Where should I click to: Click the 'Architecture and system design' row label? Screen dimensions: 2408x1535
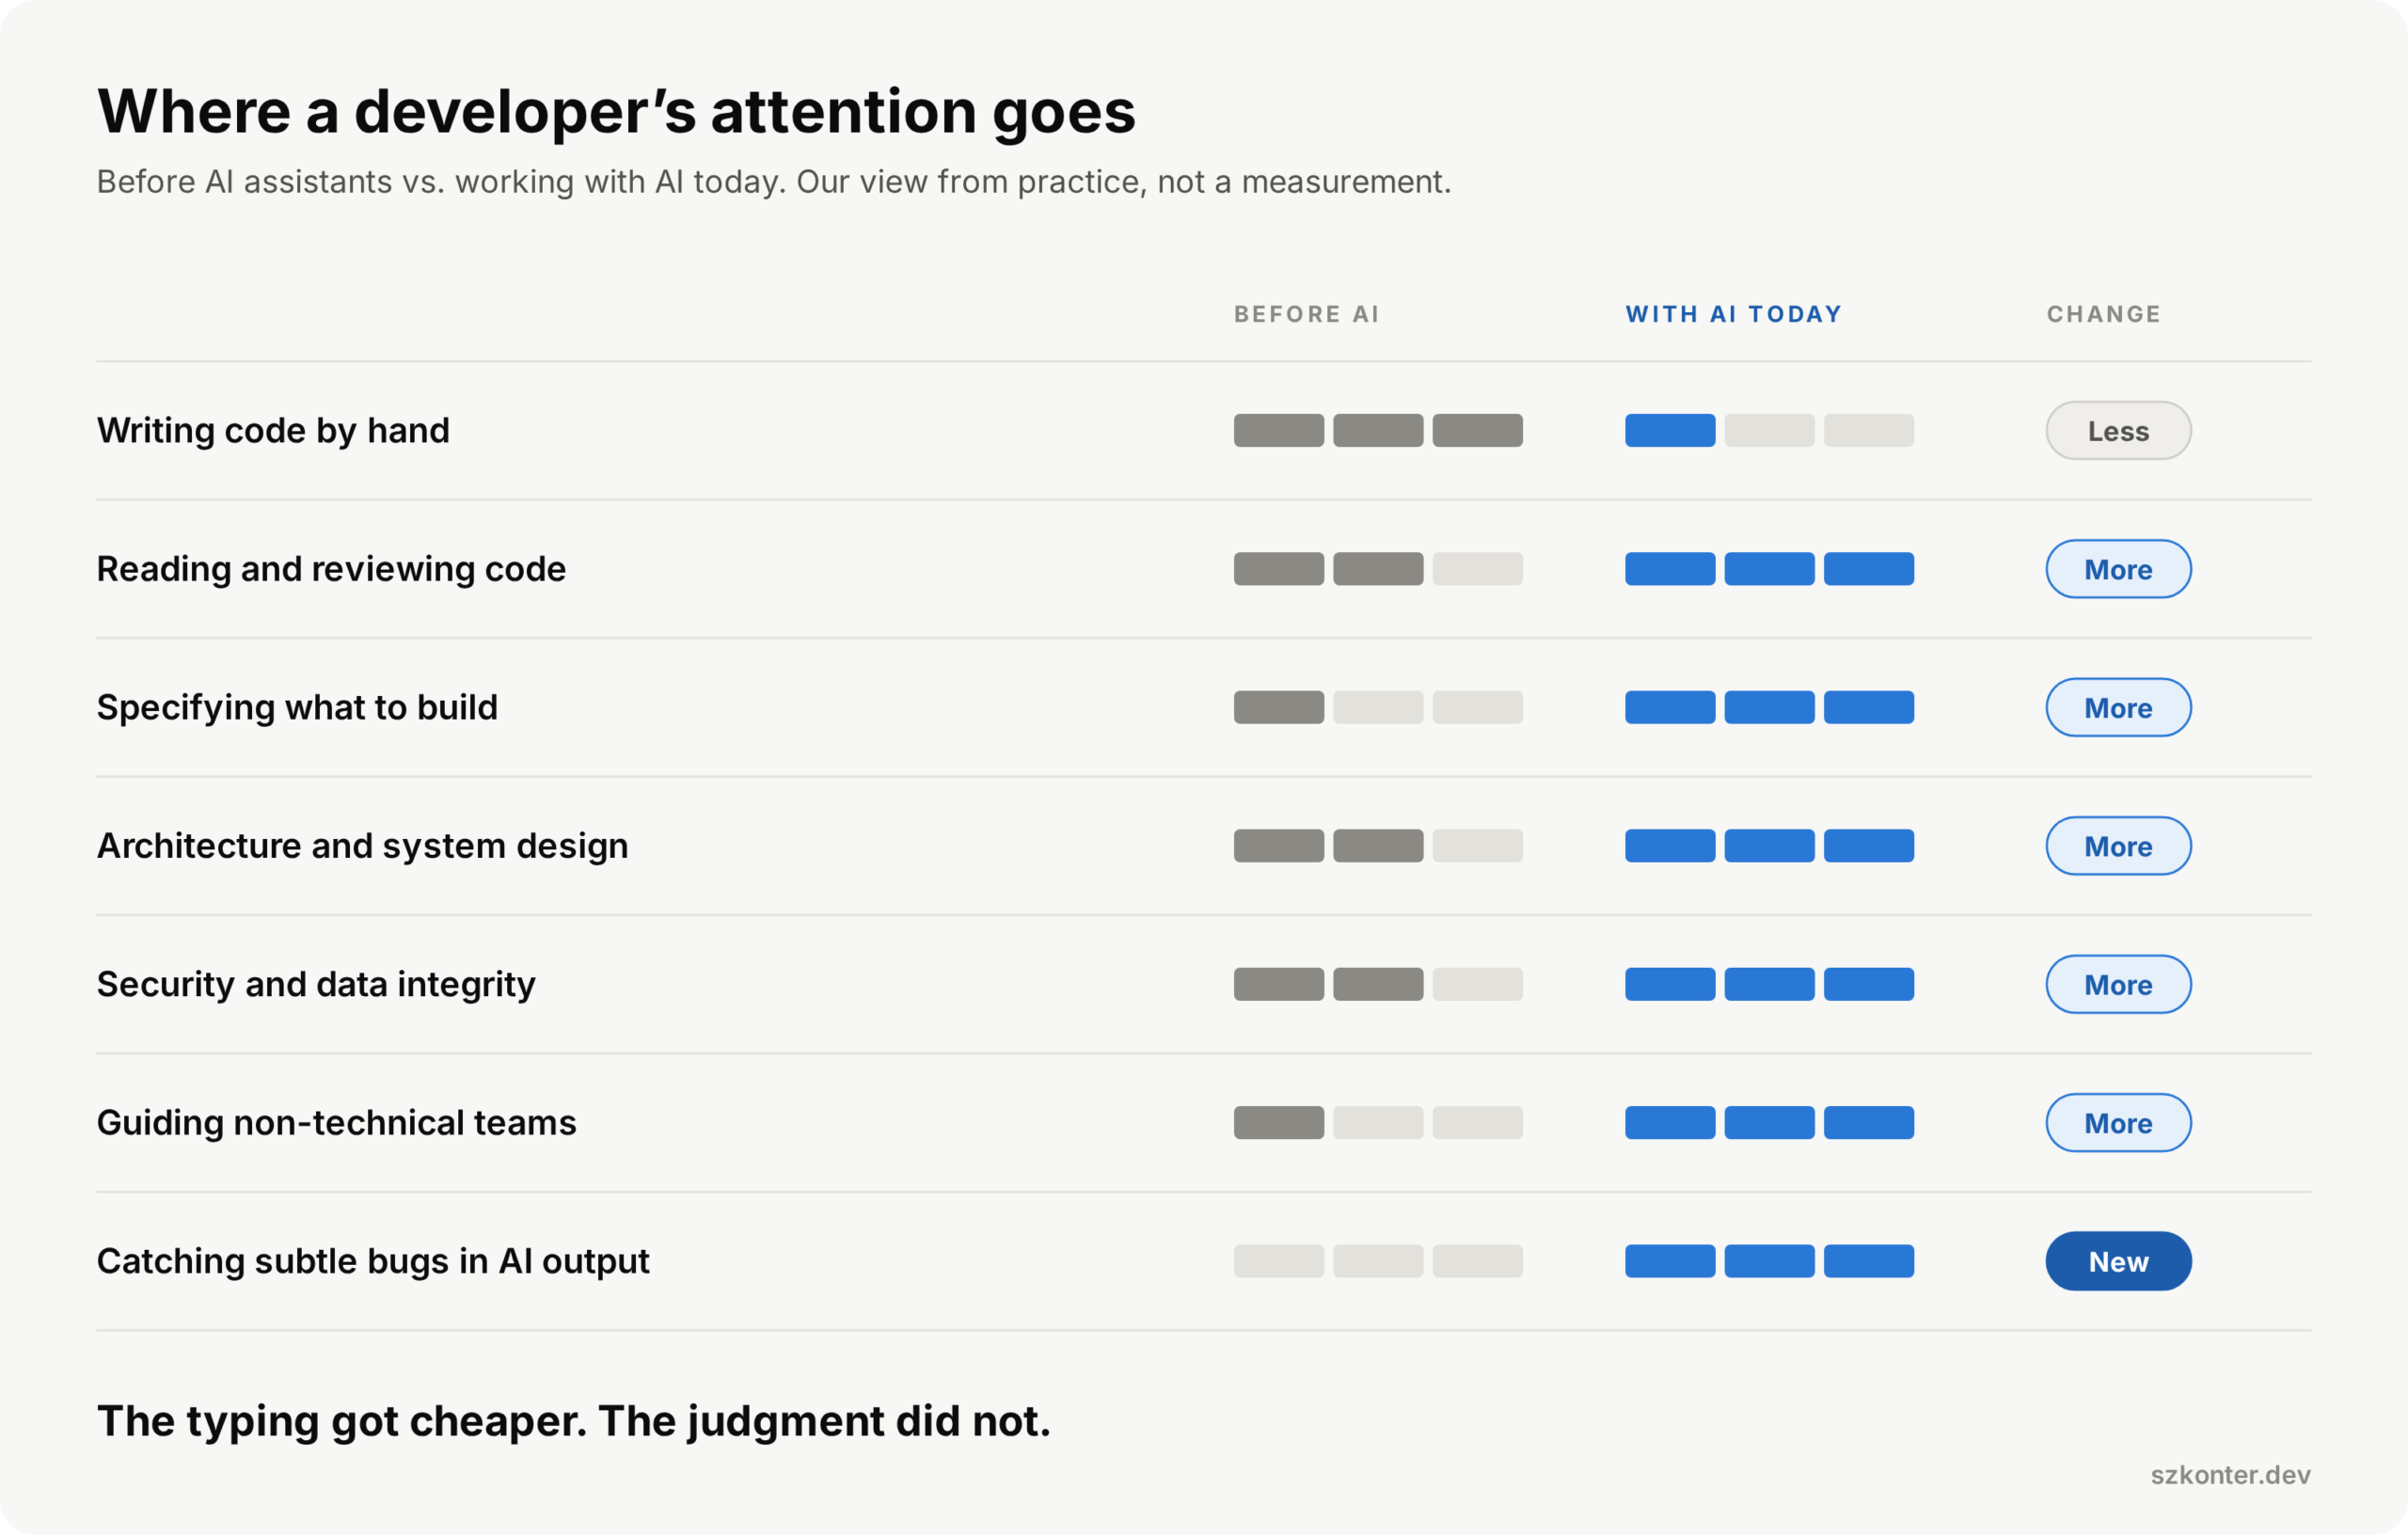pyautogui.click(x=362, y=846)
